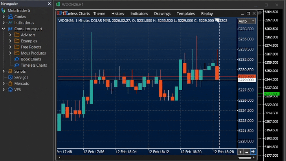The height and width of the screenshot is (161, 286).
Task: Close the Navegador panel
Action: coord(49,4)
